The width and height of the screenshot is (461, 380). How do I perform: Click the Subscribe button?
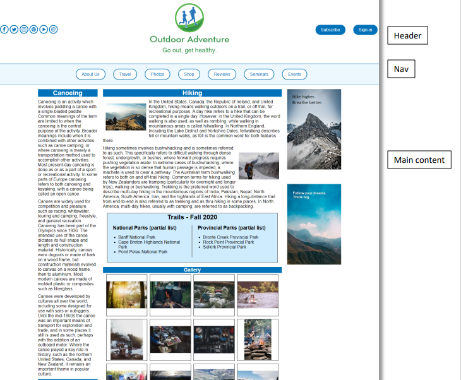[330, 30]
